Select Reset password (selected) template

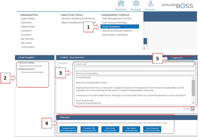coord(33,72)
